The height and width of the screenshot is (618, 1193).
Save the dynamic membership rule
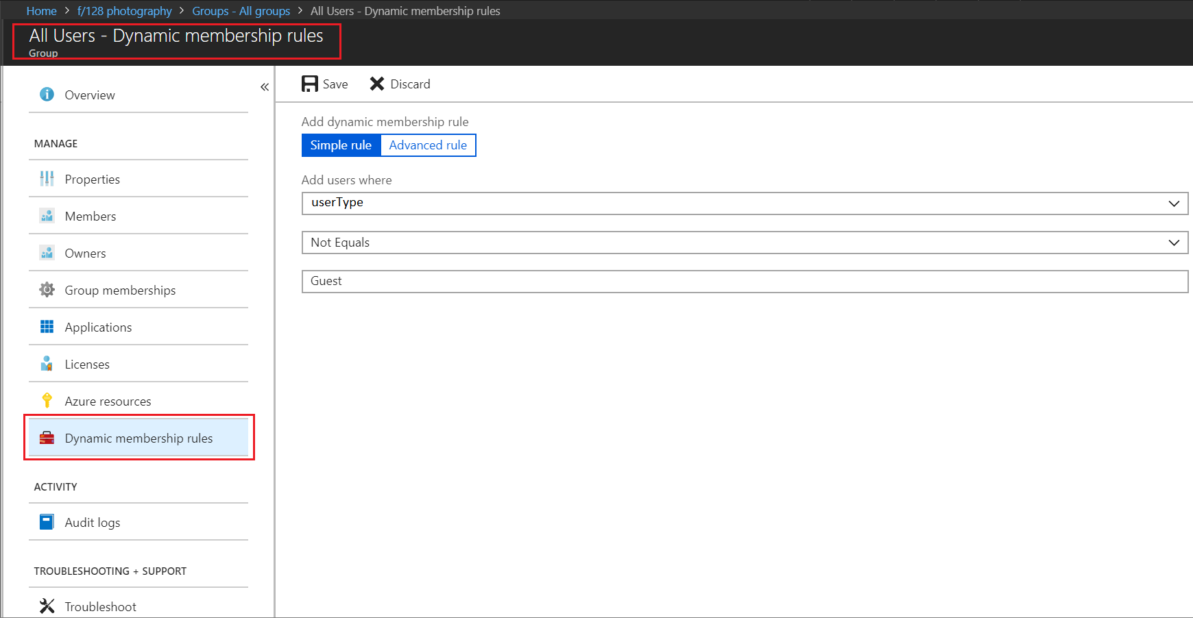(x=324, y=84)
